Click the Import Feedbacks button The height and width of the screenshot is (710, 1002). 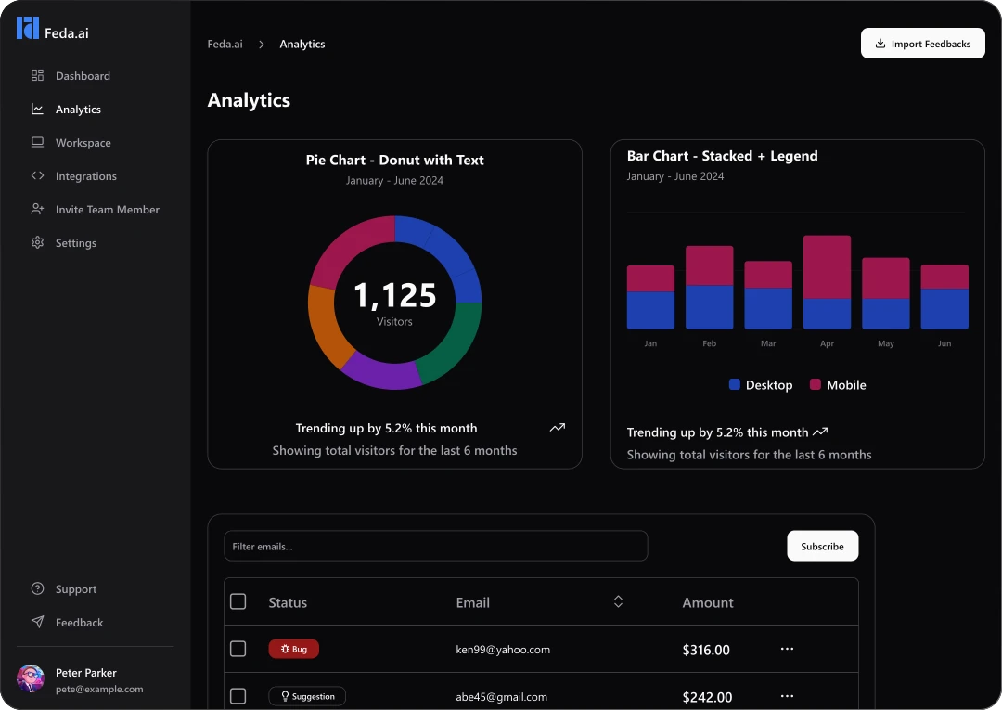(923, 44)
